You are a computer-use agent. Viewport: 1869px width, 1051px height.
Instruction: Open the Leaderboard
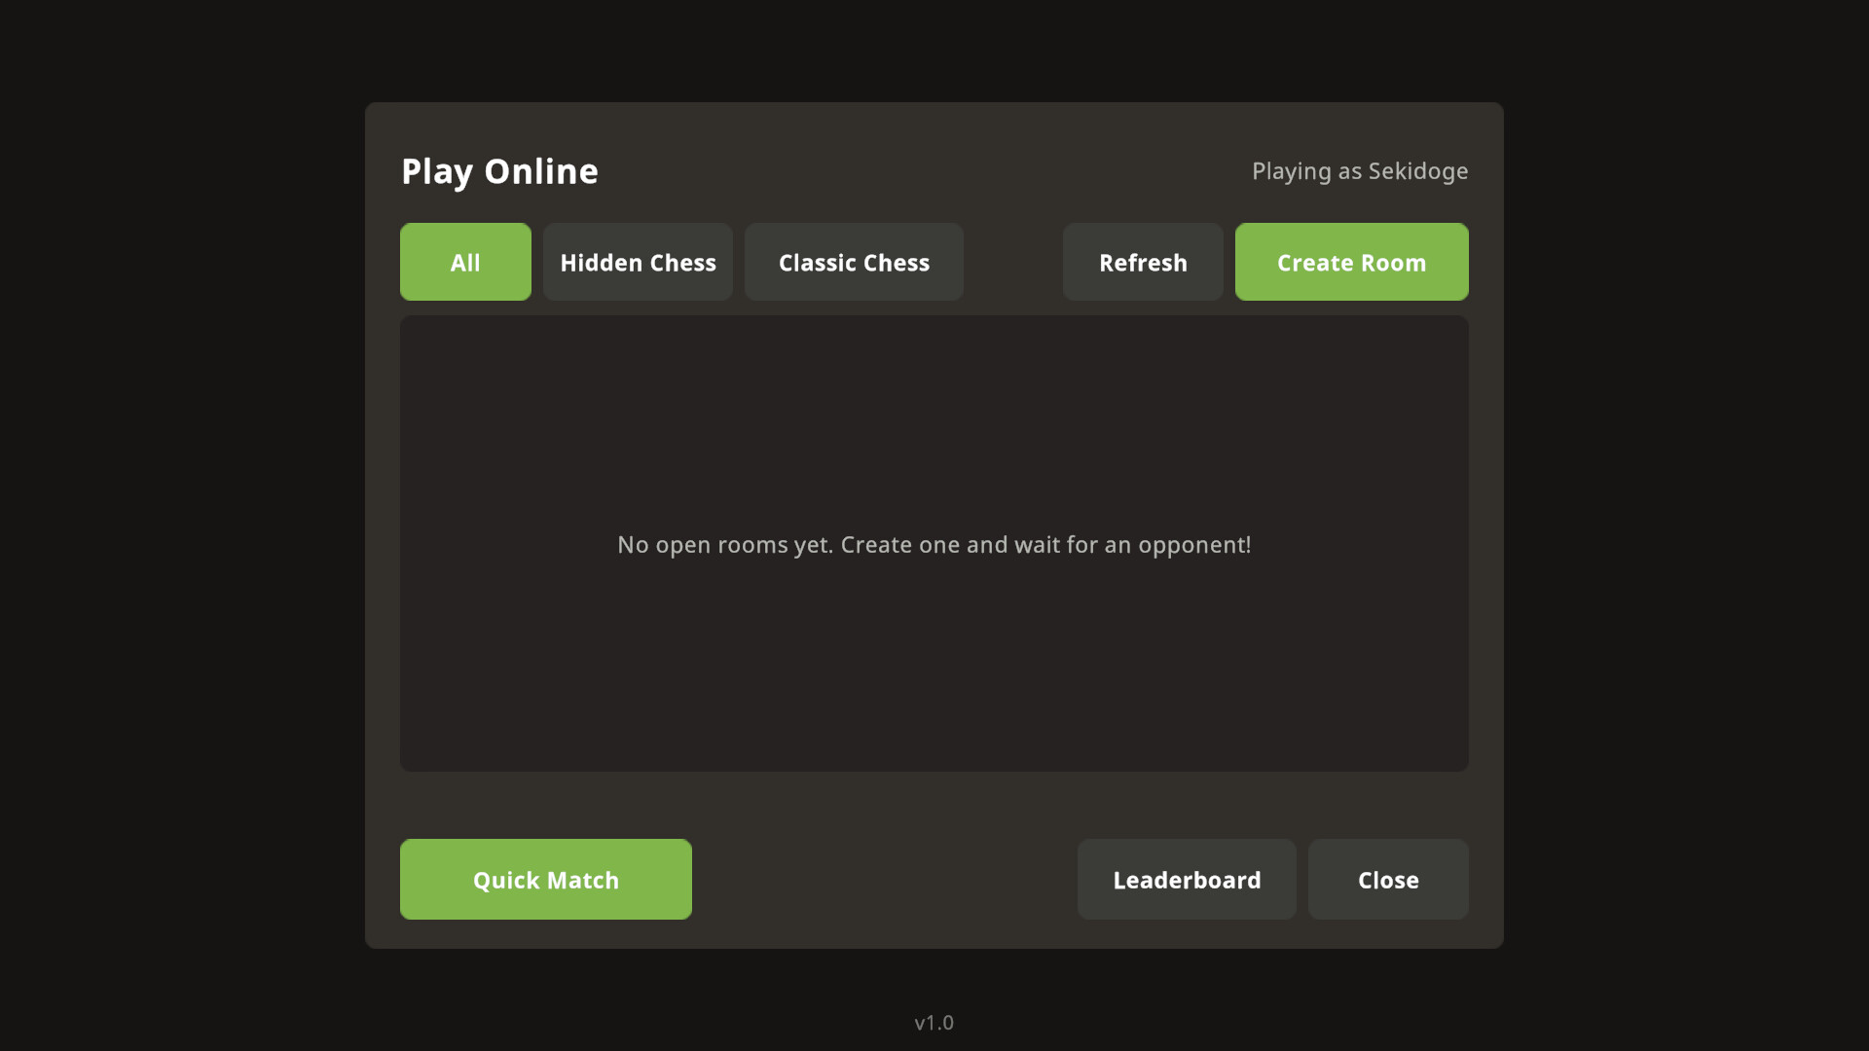[x=1187, y=879]
